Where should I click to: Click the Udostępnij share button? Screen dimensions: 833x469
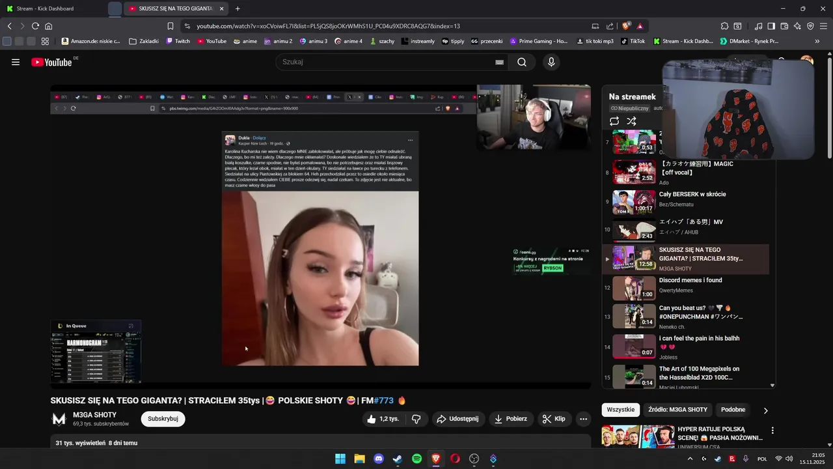click(x=458, y=419)
